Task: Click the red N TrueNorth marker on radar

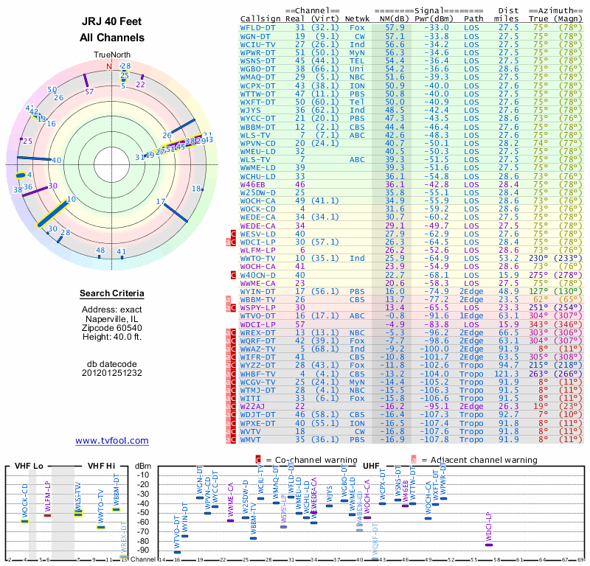Action: pos(108,66)
